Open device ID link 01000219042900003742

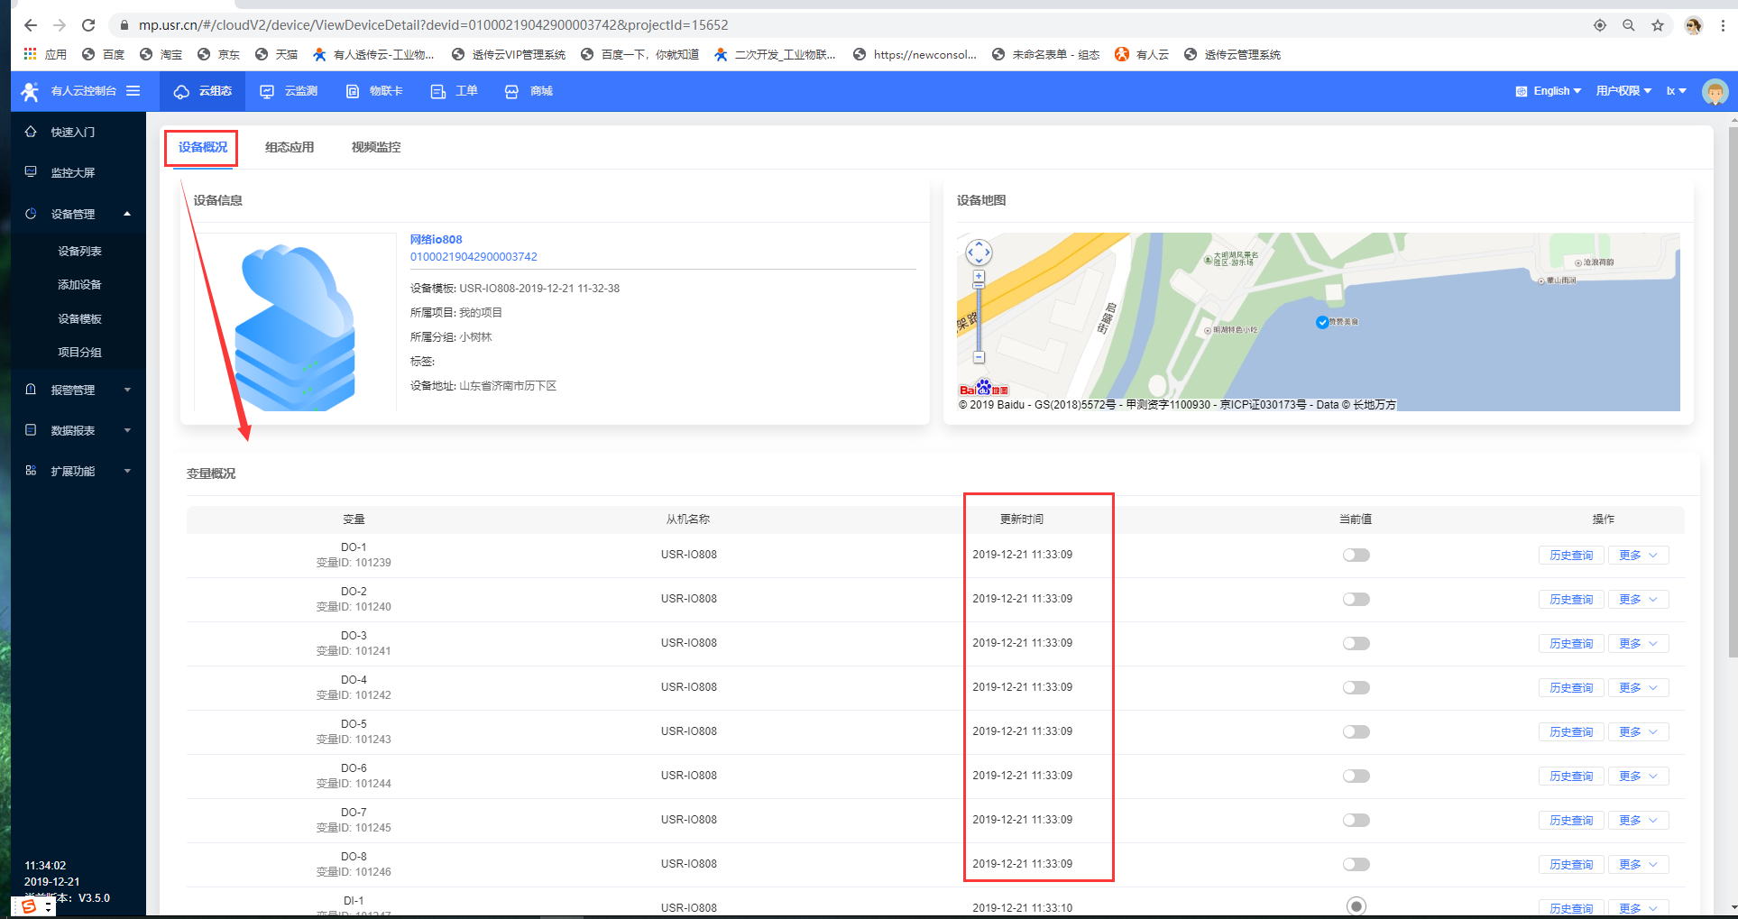point(474,257)
